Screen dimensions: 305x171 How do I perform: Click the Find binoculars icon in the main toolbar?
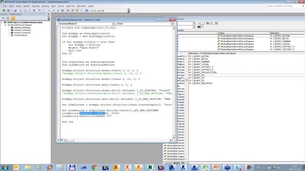34,10
